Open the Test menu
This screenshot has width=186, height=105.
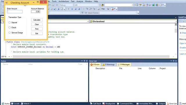point(73,1)
